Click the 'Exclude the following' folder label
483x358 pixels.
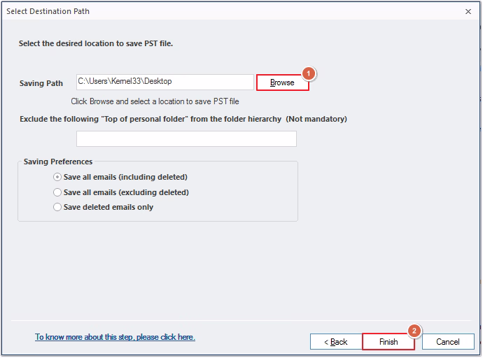[150, 119]
